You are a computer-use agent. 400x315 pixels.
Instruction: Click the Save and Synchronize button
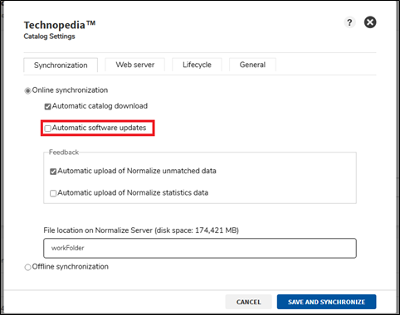click(x=326, y=302)
